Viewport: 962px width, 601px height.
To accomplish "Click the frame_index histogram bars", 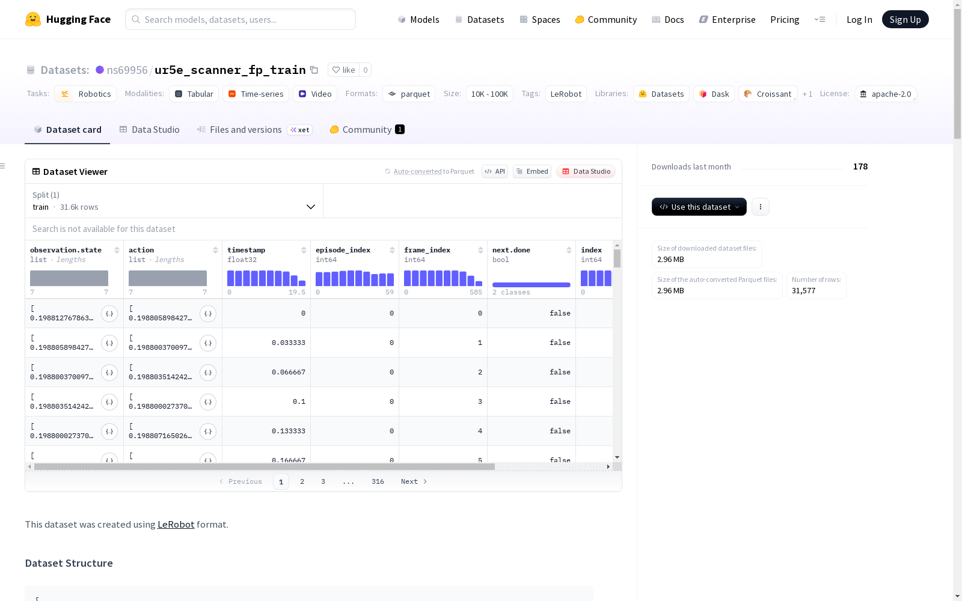I will (x=443, y=278).
